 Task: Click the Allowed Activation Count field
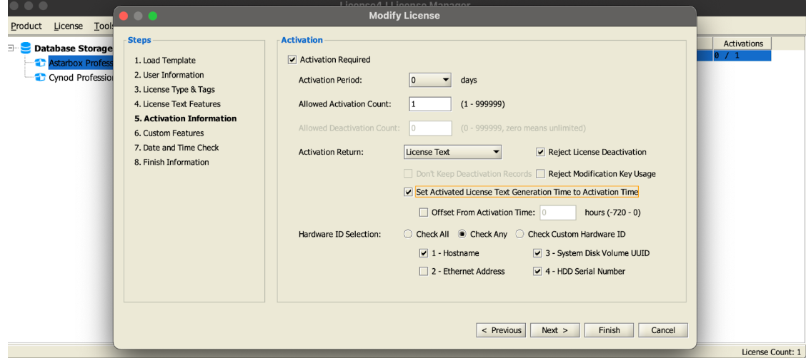click(x=430, y=104)
